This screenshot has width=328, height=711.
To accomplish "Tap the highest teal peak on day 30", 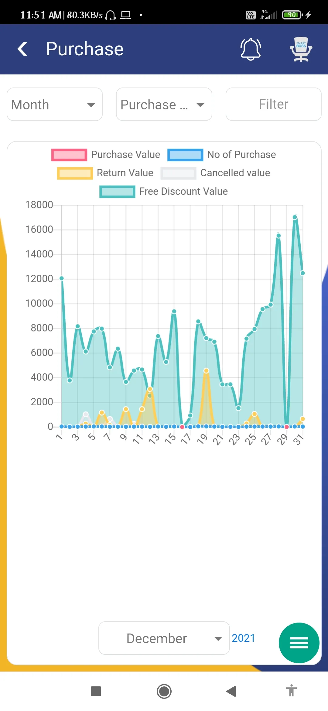I will pos(295,217).
